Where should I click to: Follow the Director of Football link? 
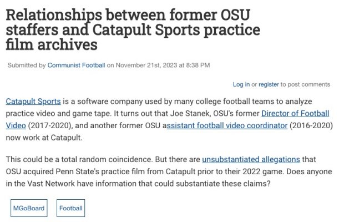(295, 113)
